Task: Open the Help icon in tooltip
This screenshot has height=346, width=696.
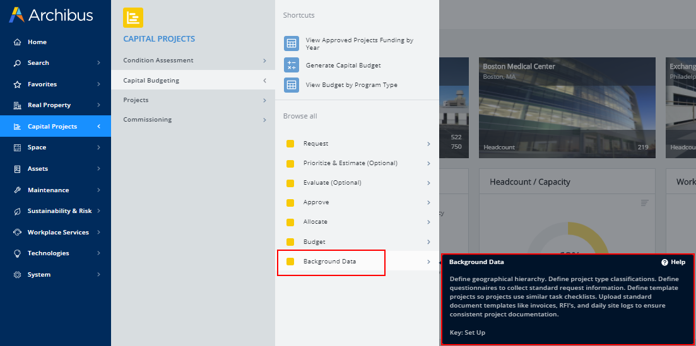Action: click(x=664, y=262)
